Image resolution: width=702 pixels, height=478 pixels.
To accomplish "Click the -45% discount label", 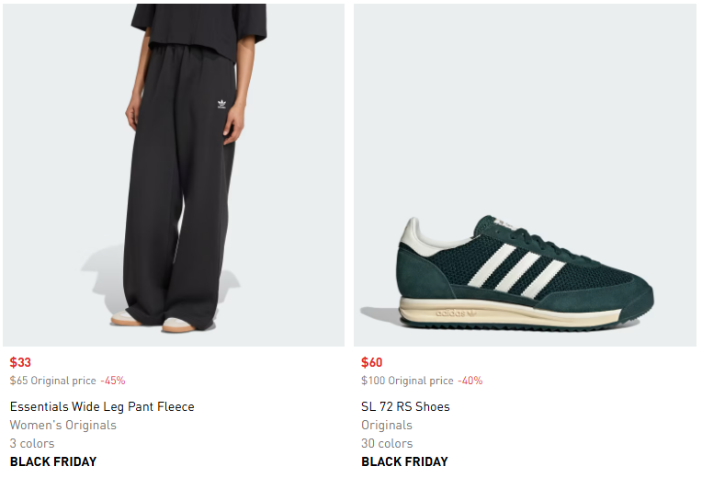I will (x=112, y=381).
